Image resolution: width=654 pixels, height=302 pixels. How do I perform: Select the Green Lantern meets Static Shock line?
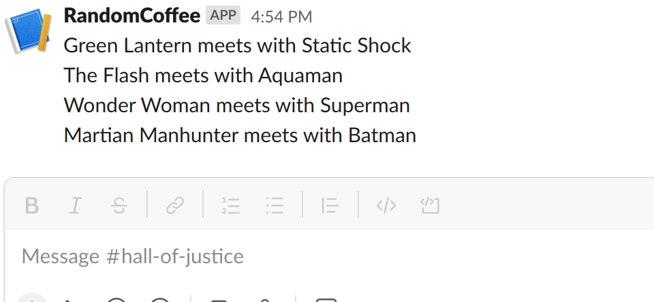237,46
